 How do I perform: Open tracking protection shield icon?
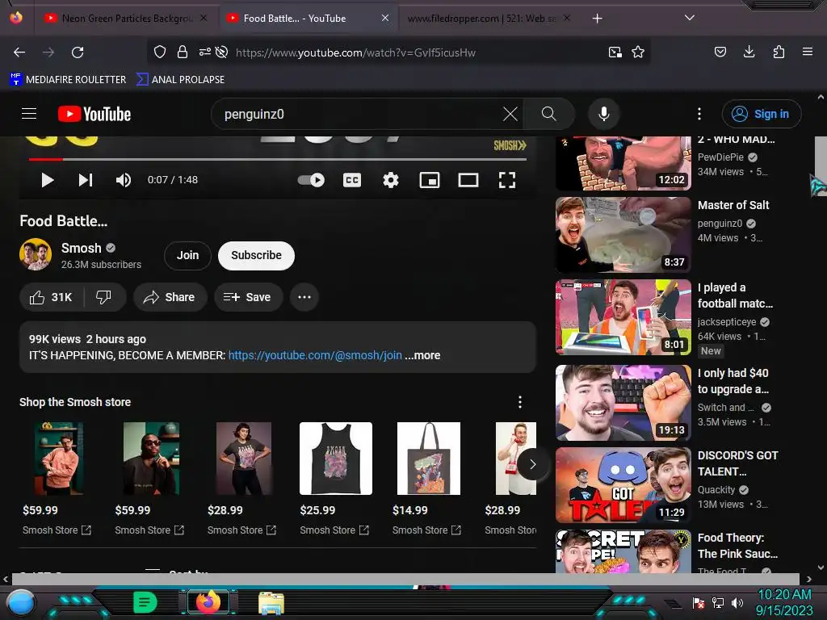160,52
